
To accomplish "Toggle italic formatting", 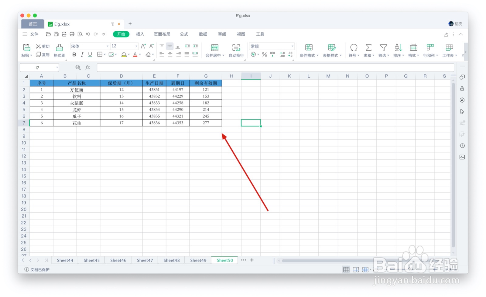I will click(x=82, y=55).
